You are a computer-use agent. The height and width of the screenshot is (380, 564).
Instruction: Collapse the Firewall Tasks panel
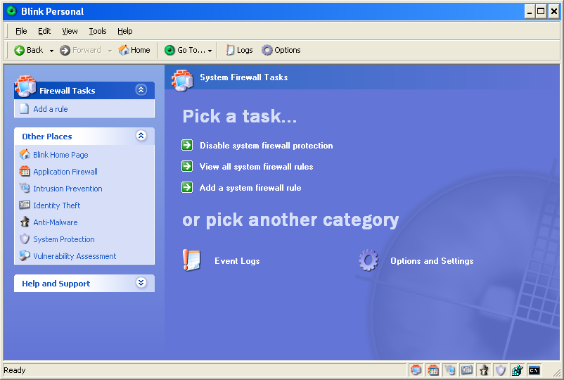[x=141, y=89]
